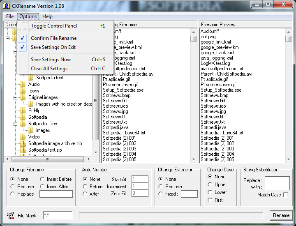Click the File Mask input field
The width and height of the screenshot is (296, 226).
click(x=58, y=215)
